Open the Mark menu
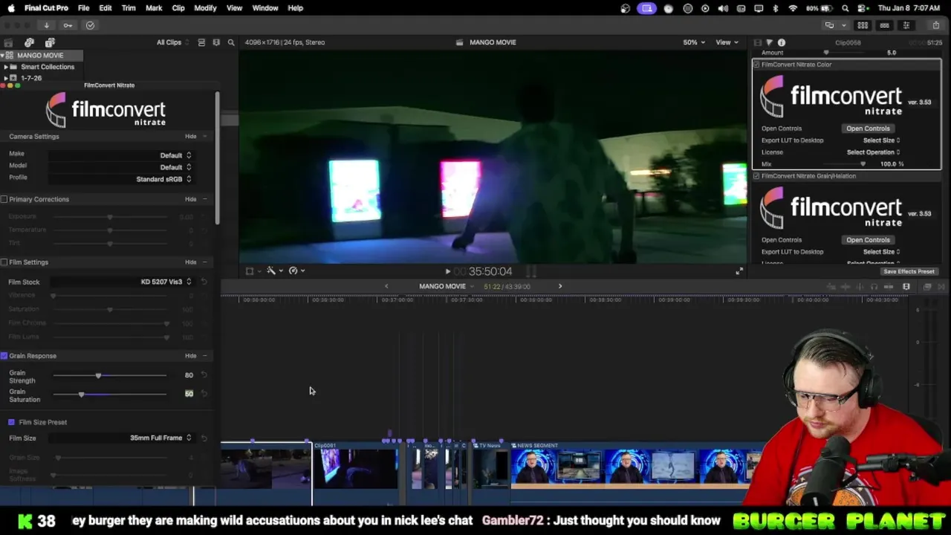The width and height of the screenshot is (951, 535). [154, 8]
